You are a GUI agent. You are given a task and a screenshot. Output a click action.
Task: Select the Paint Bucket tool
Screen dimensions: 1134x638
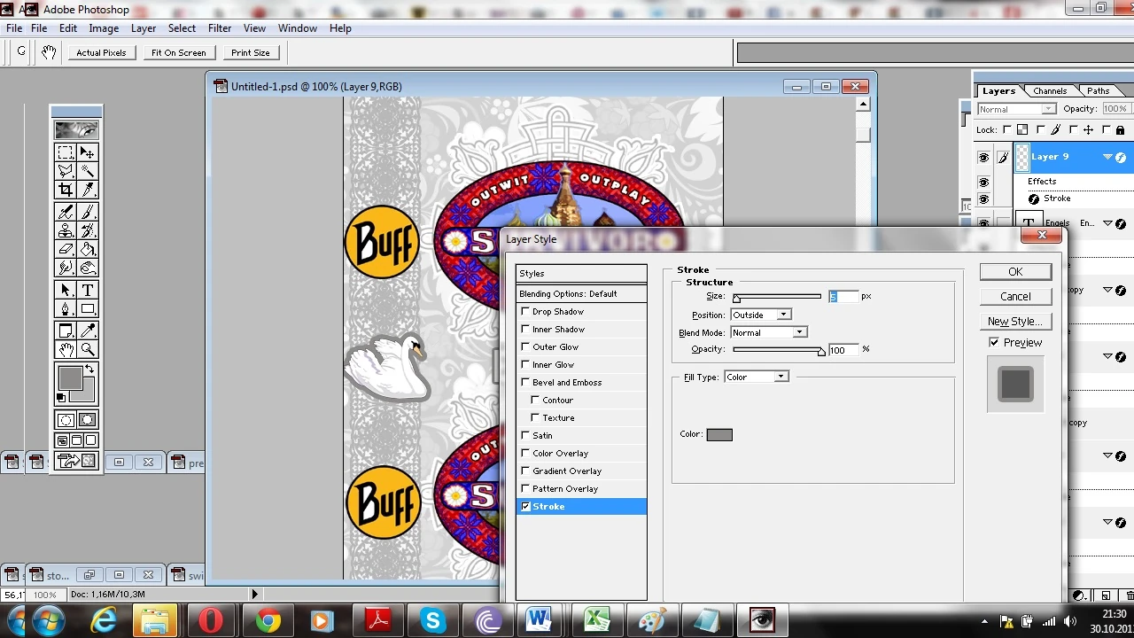pos(88,248)
